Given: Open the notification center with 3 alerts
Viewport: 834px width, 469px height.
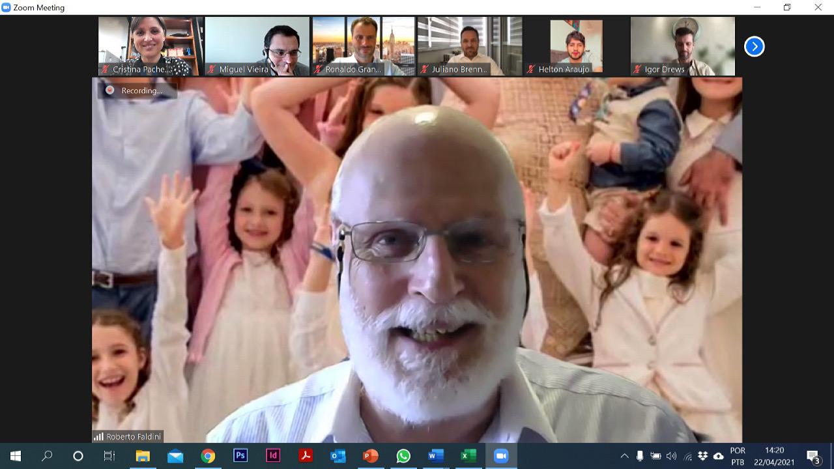Looking at the screenshot, I should coord(813,456).
